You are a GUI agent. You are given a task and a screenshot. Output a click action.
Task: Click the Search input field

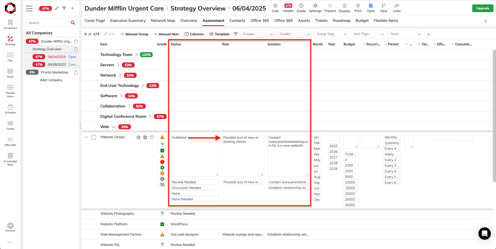(48, 23)
